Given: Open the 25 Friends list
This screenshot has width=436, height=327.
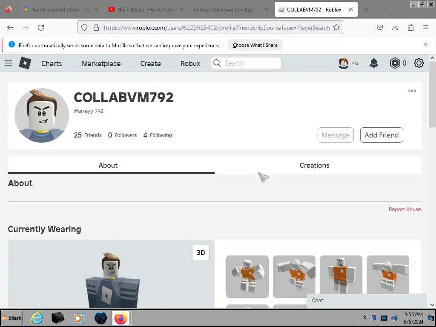Looking at the screenshot, I should 88,135.
